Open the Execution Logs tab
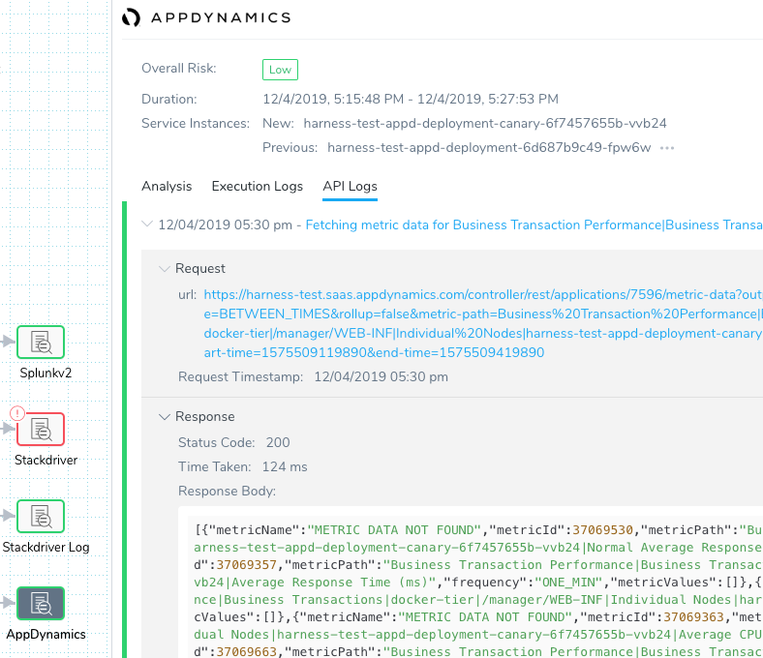763x658 pixels. pyautogui.click(x=257, y=186)
